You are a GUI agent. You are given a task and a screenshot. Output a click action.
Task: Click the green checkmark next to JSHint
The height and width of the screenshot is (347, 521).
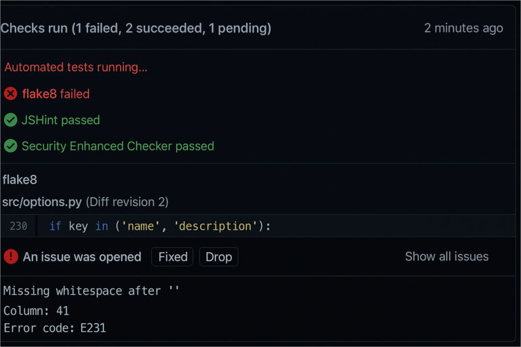(x=10, y=120)
